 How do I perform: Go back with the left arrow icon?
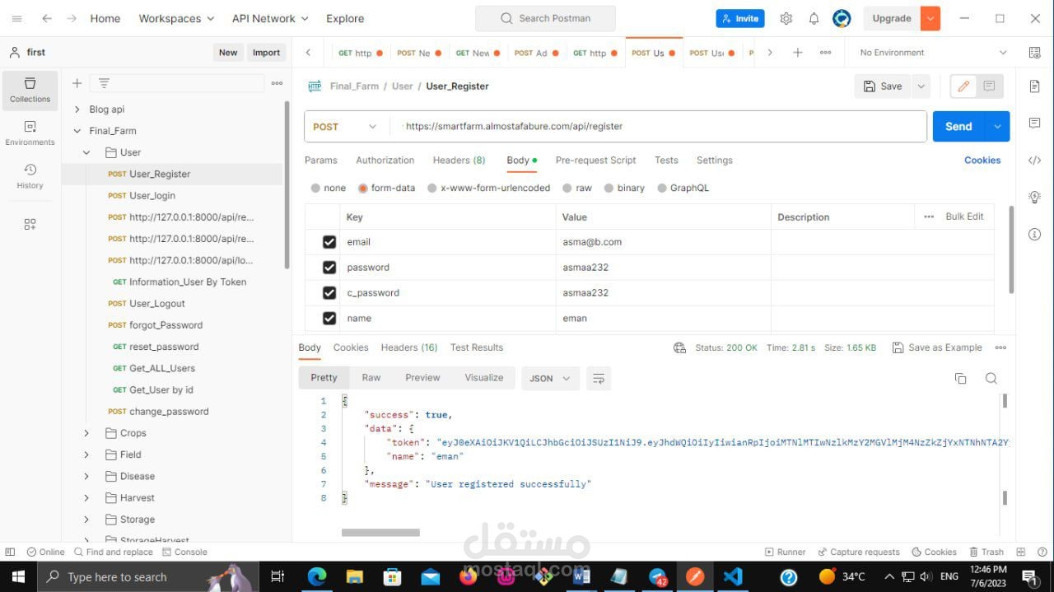(47, 18)
